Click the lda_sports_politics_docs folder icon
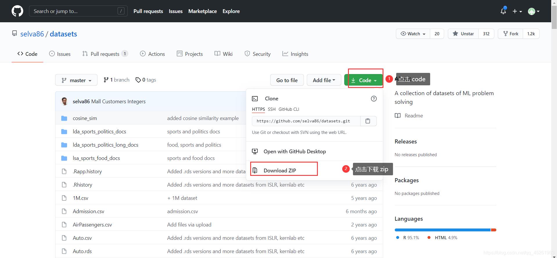Screen dimensions: 557x258 pos(64,132)
